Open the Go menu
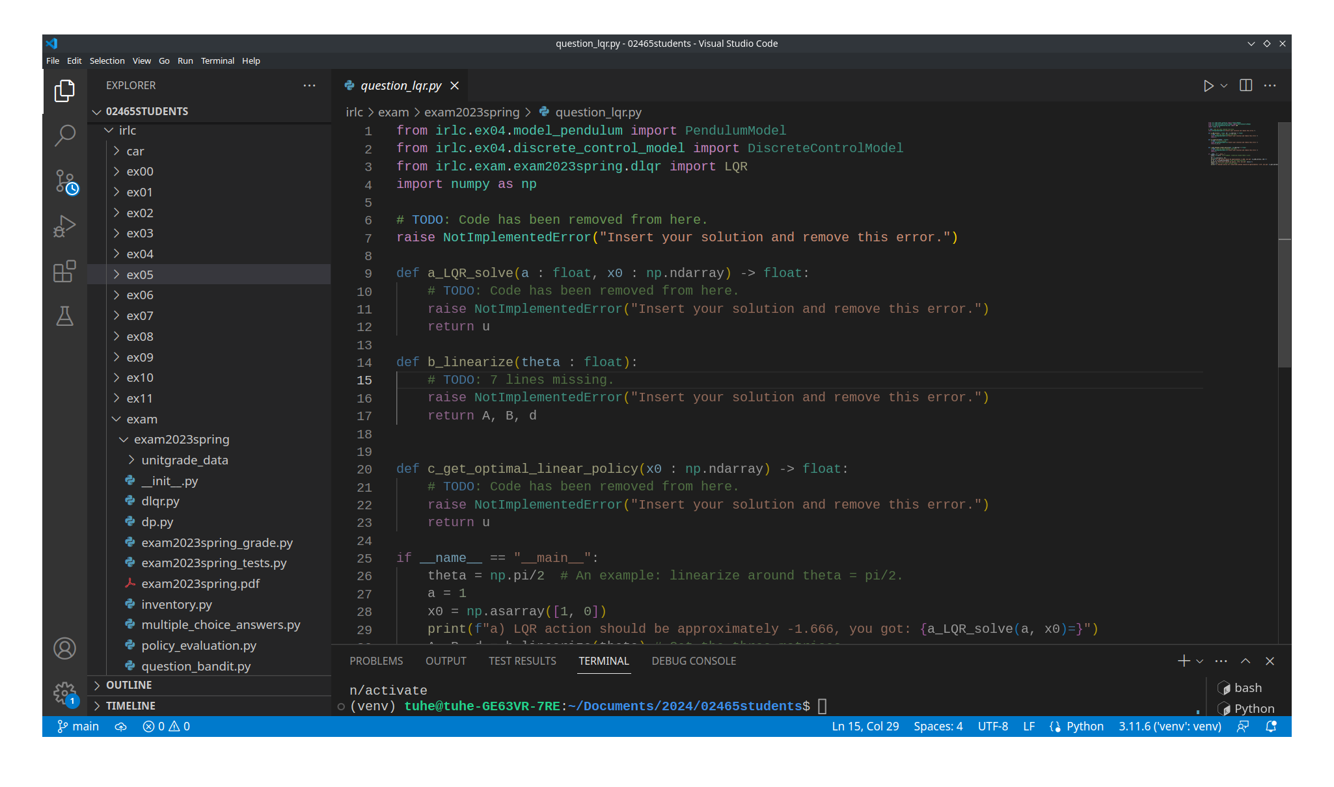Image resolution: width=1334 pixels, height=787 pixels. pyautogui.click(x=164, y=60)
